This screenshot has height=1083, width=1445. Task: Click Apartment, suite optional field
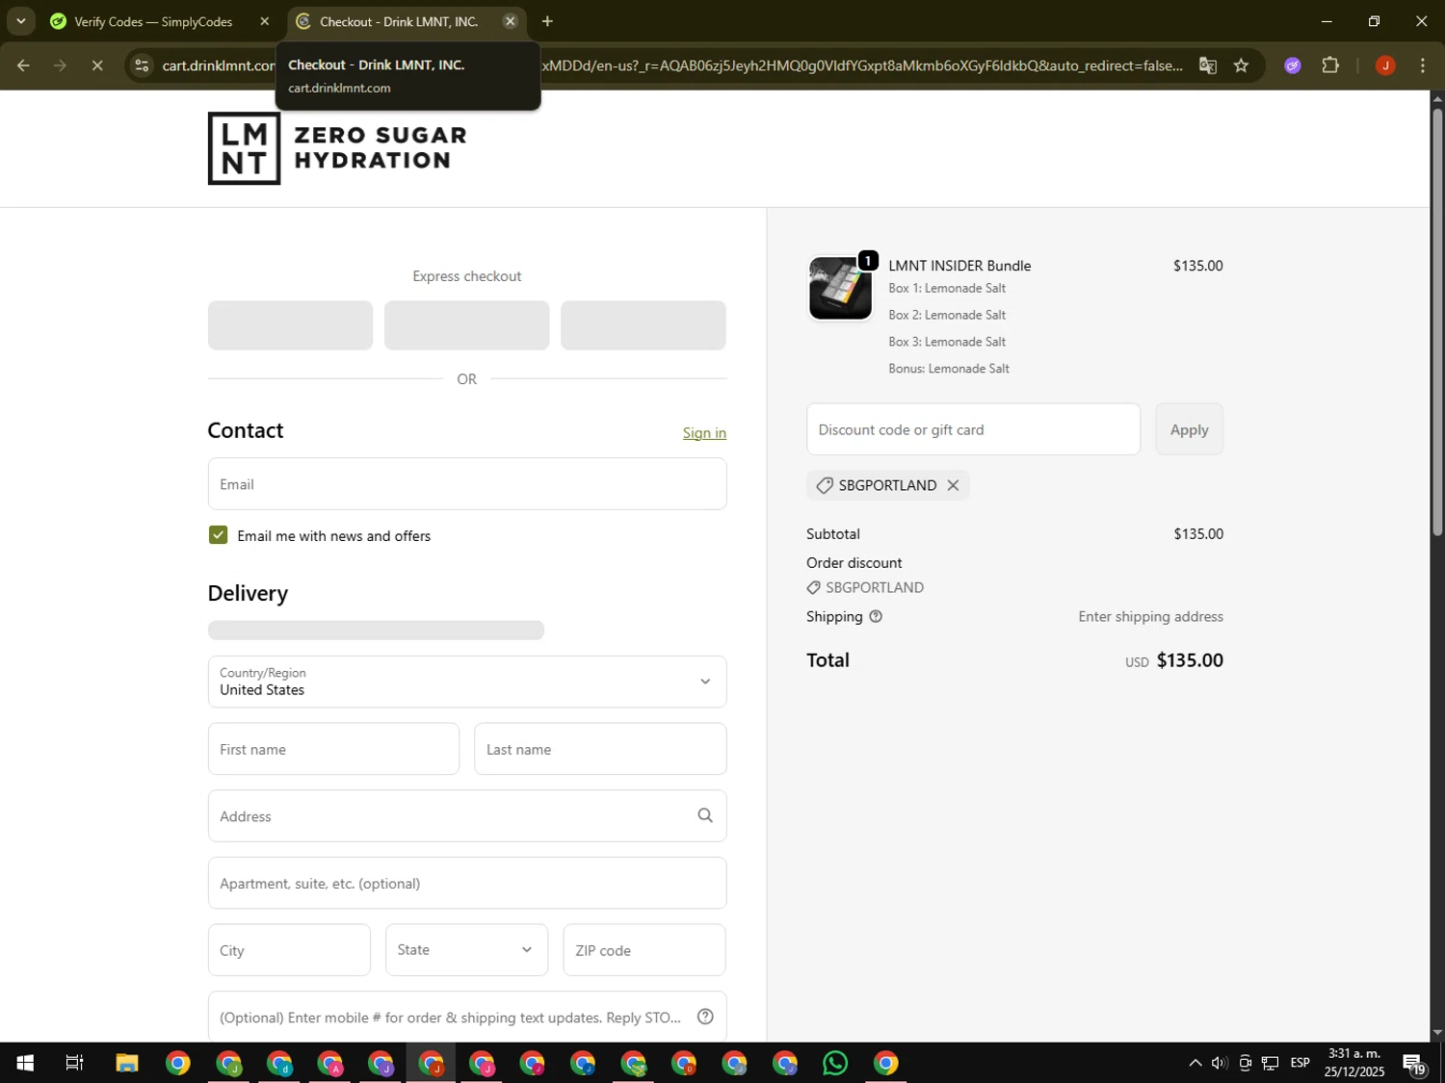click(467, 883)
